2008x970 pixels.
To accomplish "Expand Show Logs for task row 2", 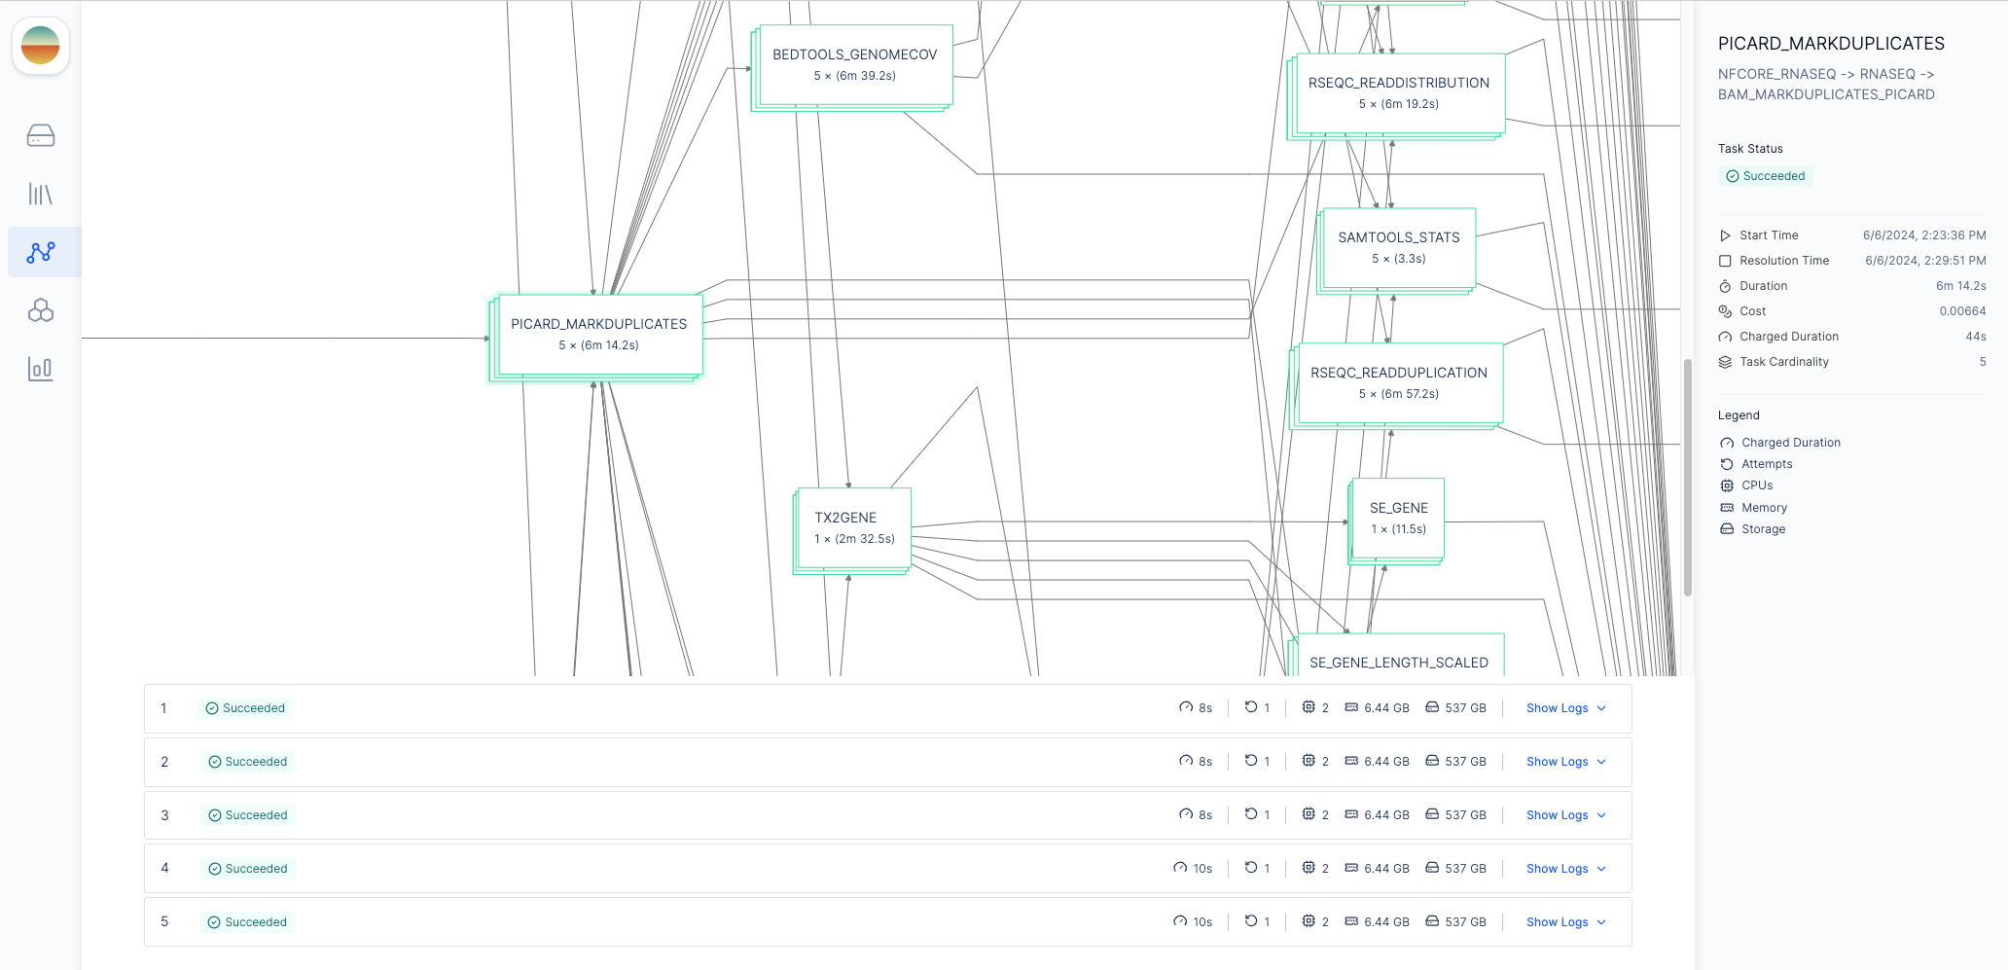I will (1565, 762).
